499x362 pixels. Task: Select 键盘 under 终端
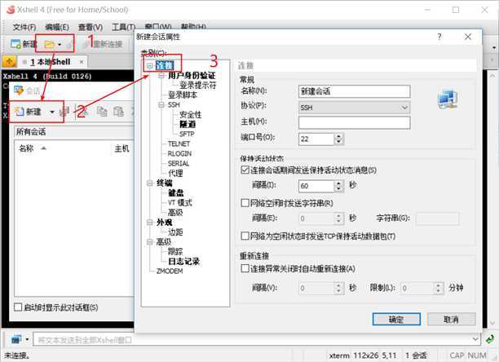[176, 192]
